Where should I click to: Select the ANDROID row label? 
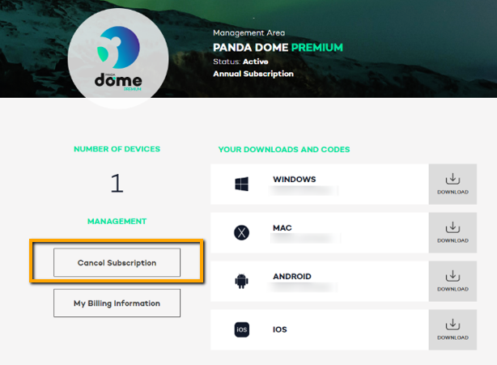pos(292,277)
